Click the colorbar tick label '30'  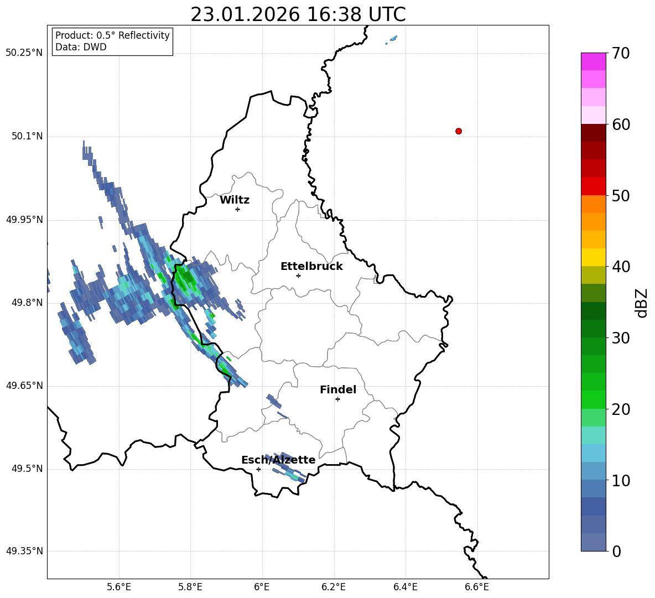(x=621, y=338)
